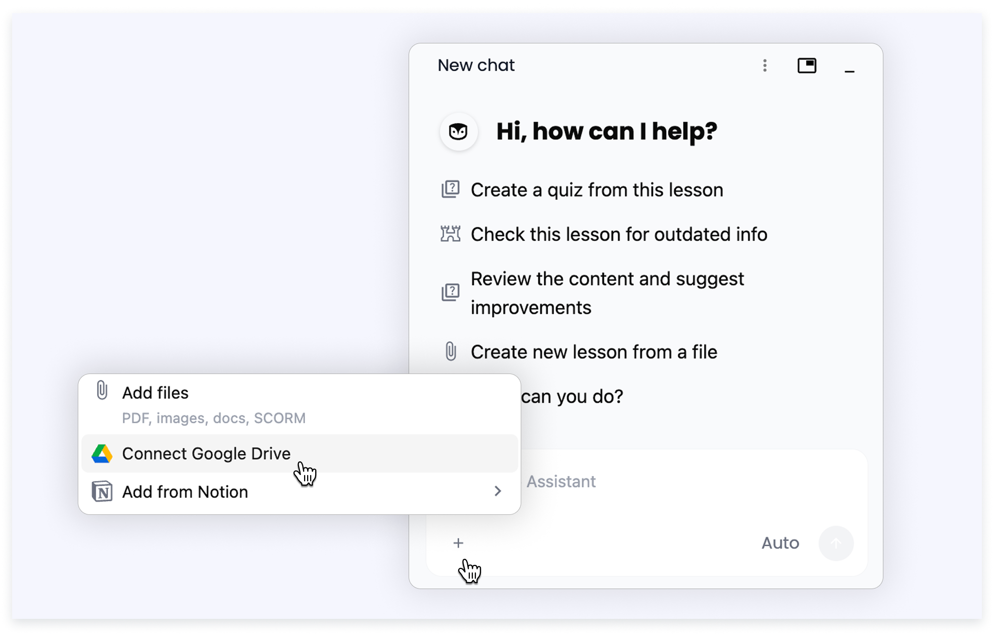The width and height of the screenshot is (994, 635).
Task: Click the Hi, how can I help? heading
Action: 607,131
